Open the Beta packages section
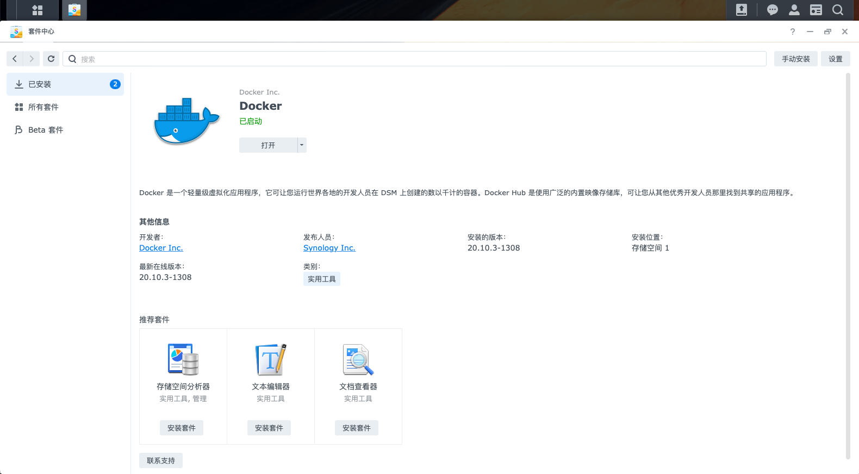This screenshot has width=859, height=474. coord(46,130)
